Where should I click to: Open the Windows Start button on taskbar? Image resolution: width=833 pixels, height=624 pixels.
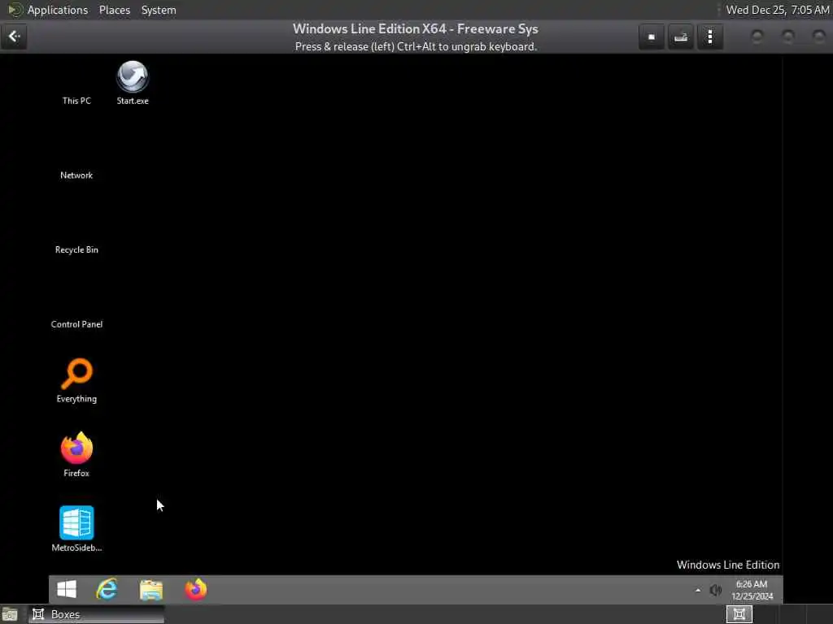[x=67, y=589]
